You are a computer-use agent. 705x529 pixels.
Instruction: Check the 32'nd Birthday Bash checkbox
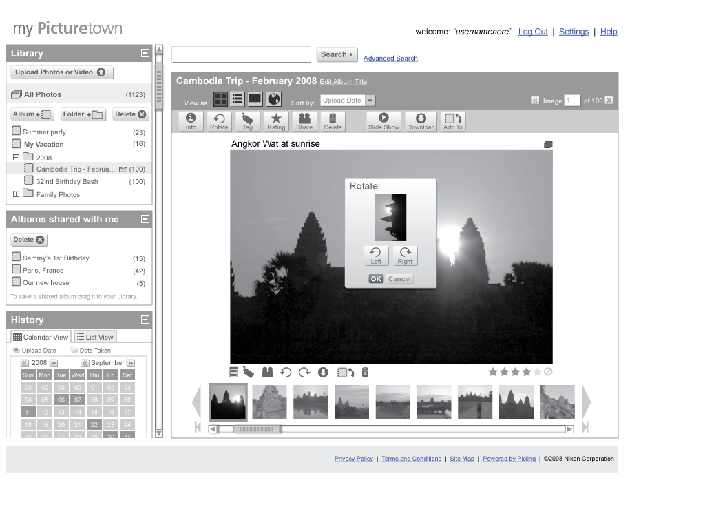[x=29, y=180]
